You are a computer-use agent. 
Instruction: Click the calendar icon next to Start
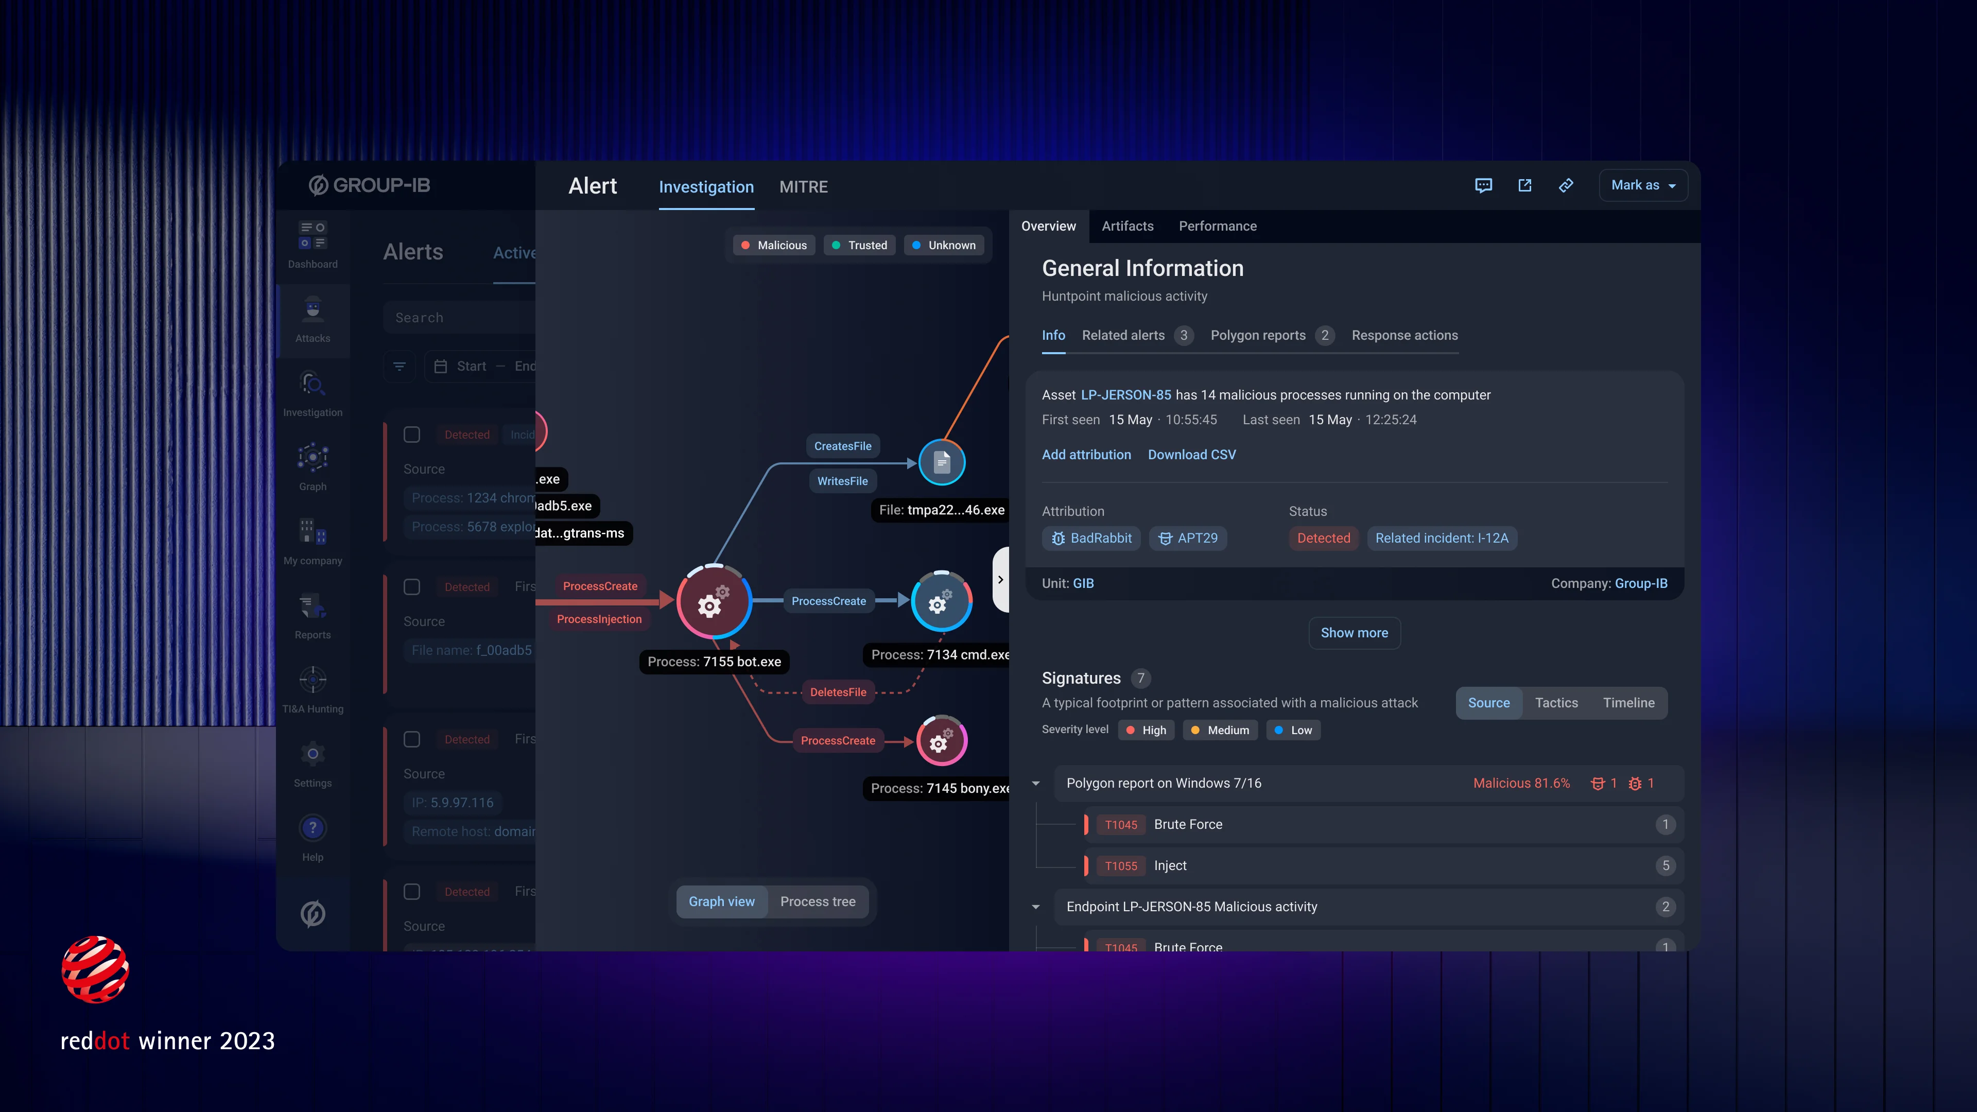pos(441,367)
